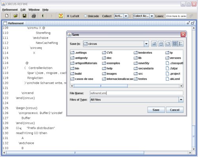Select the secundario folder
The width and height of the screenshot is (198, 157).
144,68
